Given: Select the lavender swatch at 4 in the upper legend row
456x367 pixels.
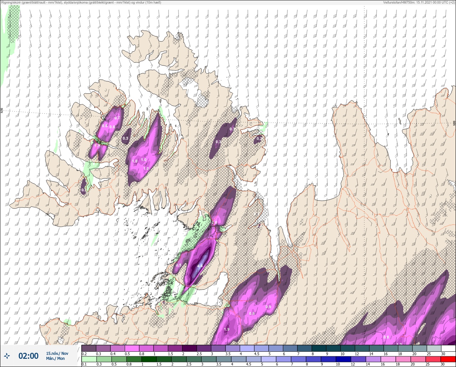Looking at the screenshot, I should [247, 348].
